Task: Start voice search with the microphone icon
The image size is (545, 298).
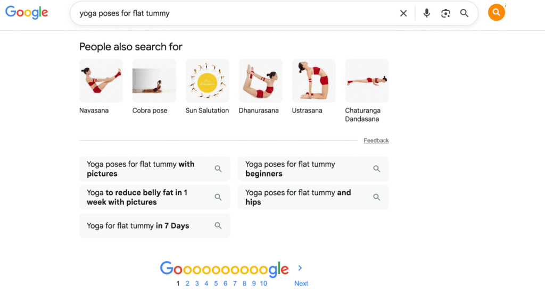Action: 426,13
